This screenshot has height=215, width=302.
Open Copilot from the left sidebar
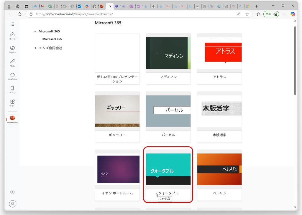(12, 49)
